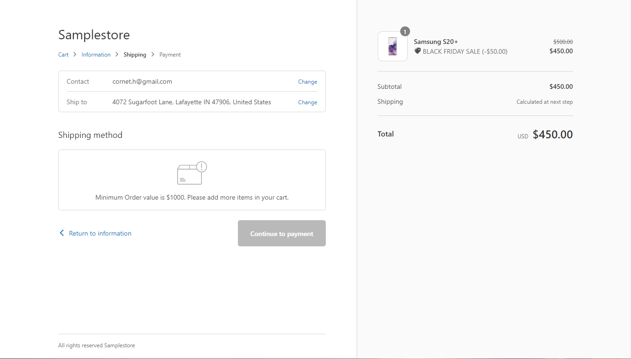
Task: Click the Samsung S20+ product name
Action: 436,42
